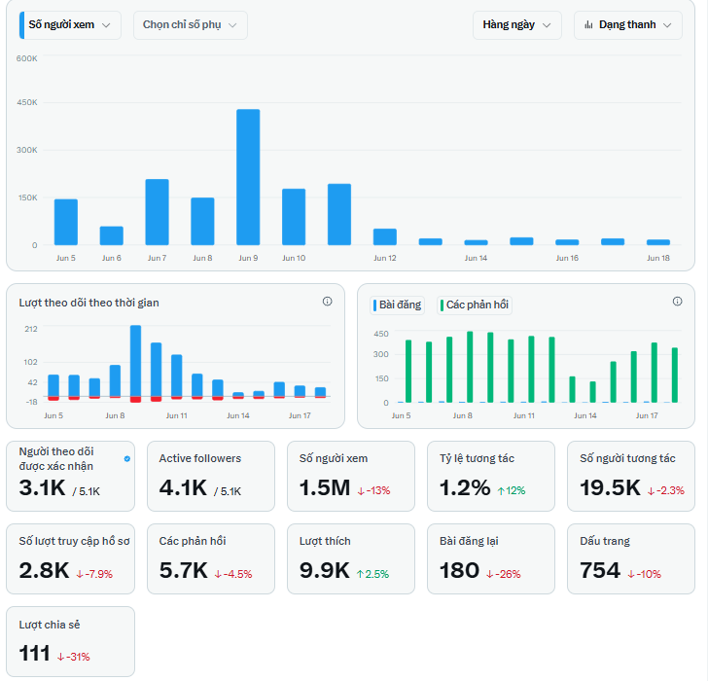
Task: Click the verified badge on Người theo dõi card
Action: click(x=127, y=459)
